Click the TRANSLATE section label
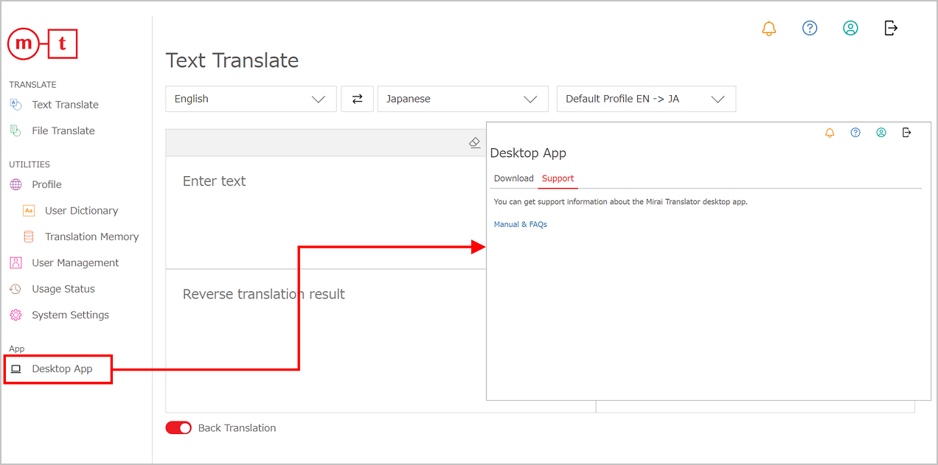The image size is (938, 465). tap(32, 85)
